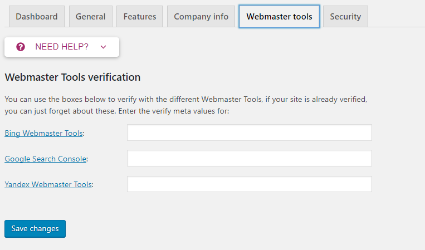Viewport: 425px width, 250px height.
Task: Select the Company info tab
Action: point(201,17)
